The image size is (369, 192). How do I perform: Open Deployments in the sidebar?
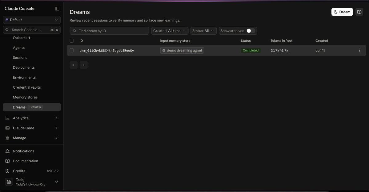[24, 67]
